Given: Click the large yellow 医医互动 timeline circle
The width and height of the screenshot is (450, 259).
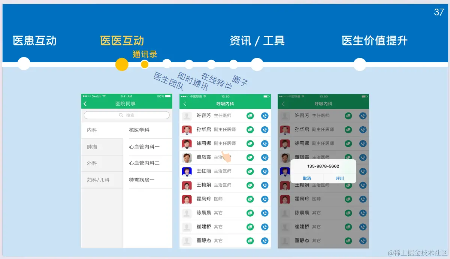Looking at the screenshot, I should (x=122, y=64).
